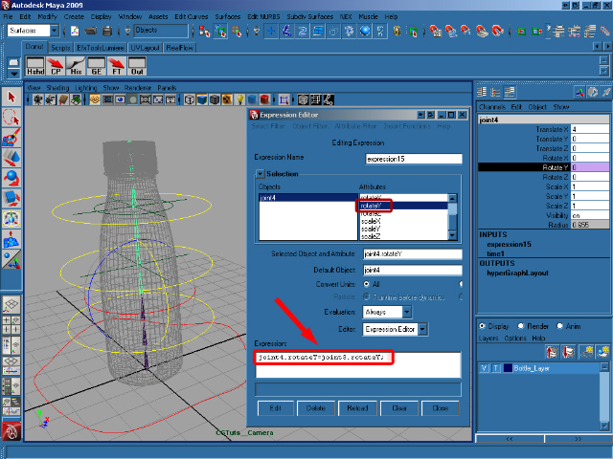Toggle visibility V of Bottle_Layer
Image resolution: width=613 pixels, height=459 pixels.
pos(485,368)
